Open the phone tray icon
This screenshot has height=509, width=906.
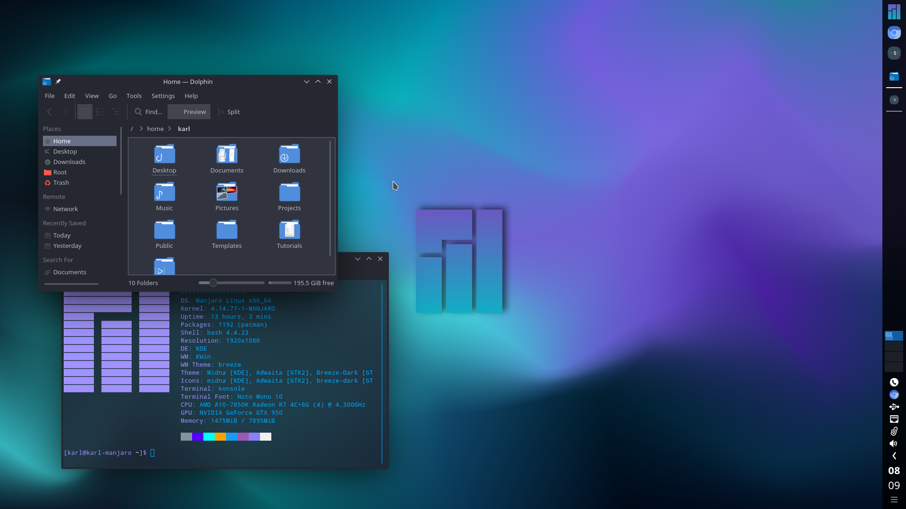pyautogui.click(x=894, y=382)
